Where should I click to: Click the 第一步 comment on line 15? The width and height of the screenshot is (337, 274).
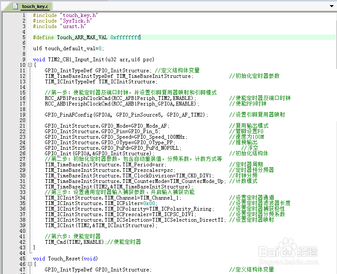(130, 93)
